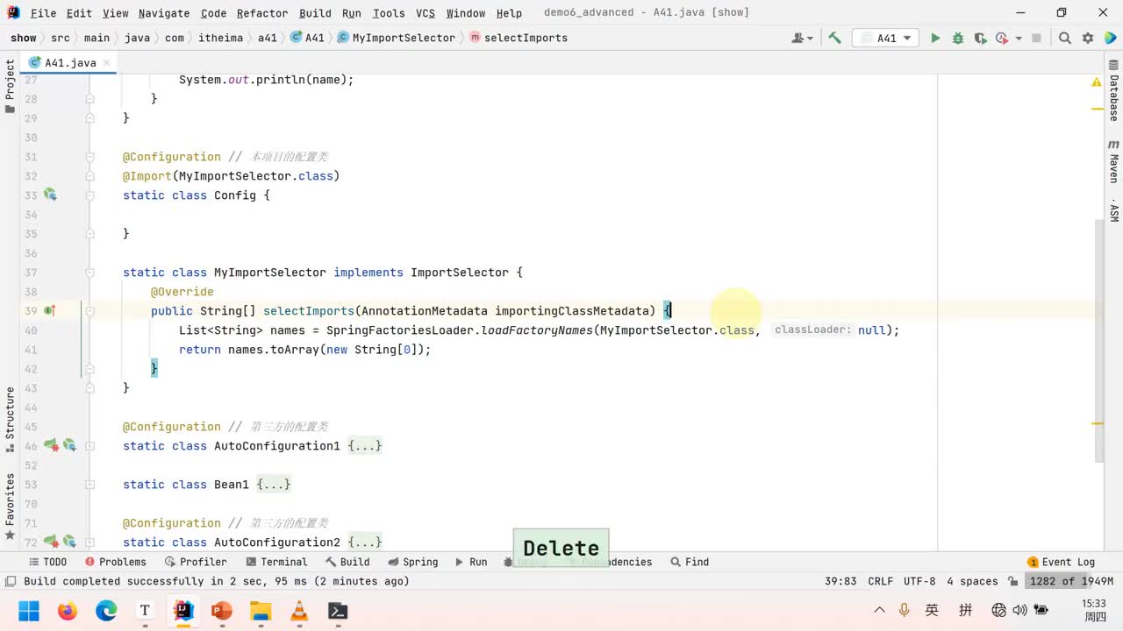This screenshot has height=631, width=1123.
Task: Click the colorful plugin icon at the toolbar's right end
Action: (1110, 38)
